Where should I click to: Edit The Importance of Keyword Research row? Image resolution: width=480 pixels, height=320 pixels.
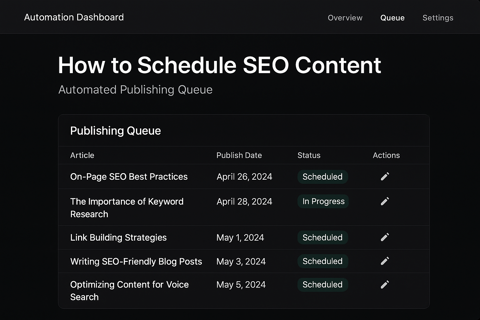click(385, 201)
